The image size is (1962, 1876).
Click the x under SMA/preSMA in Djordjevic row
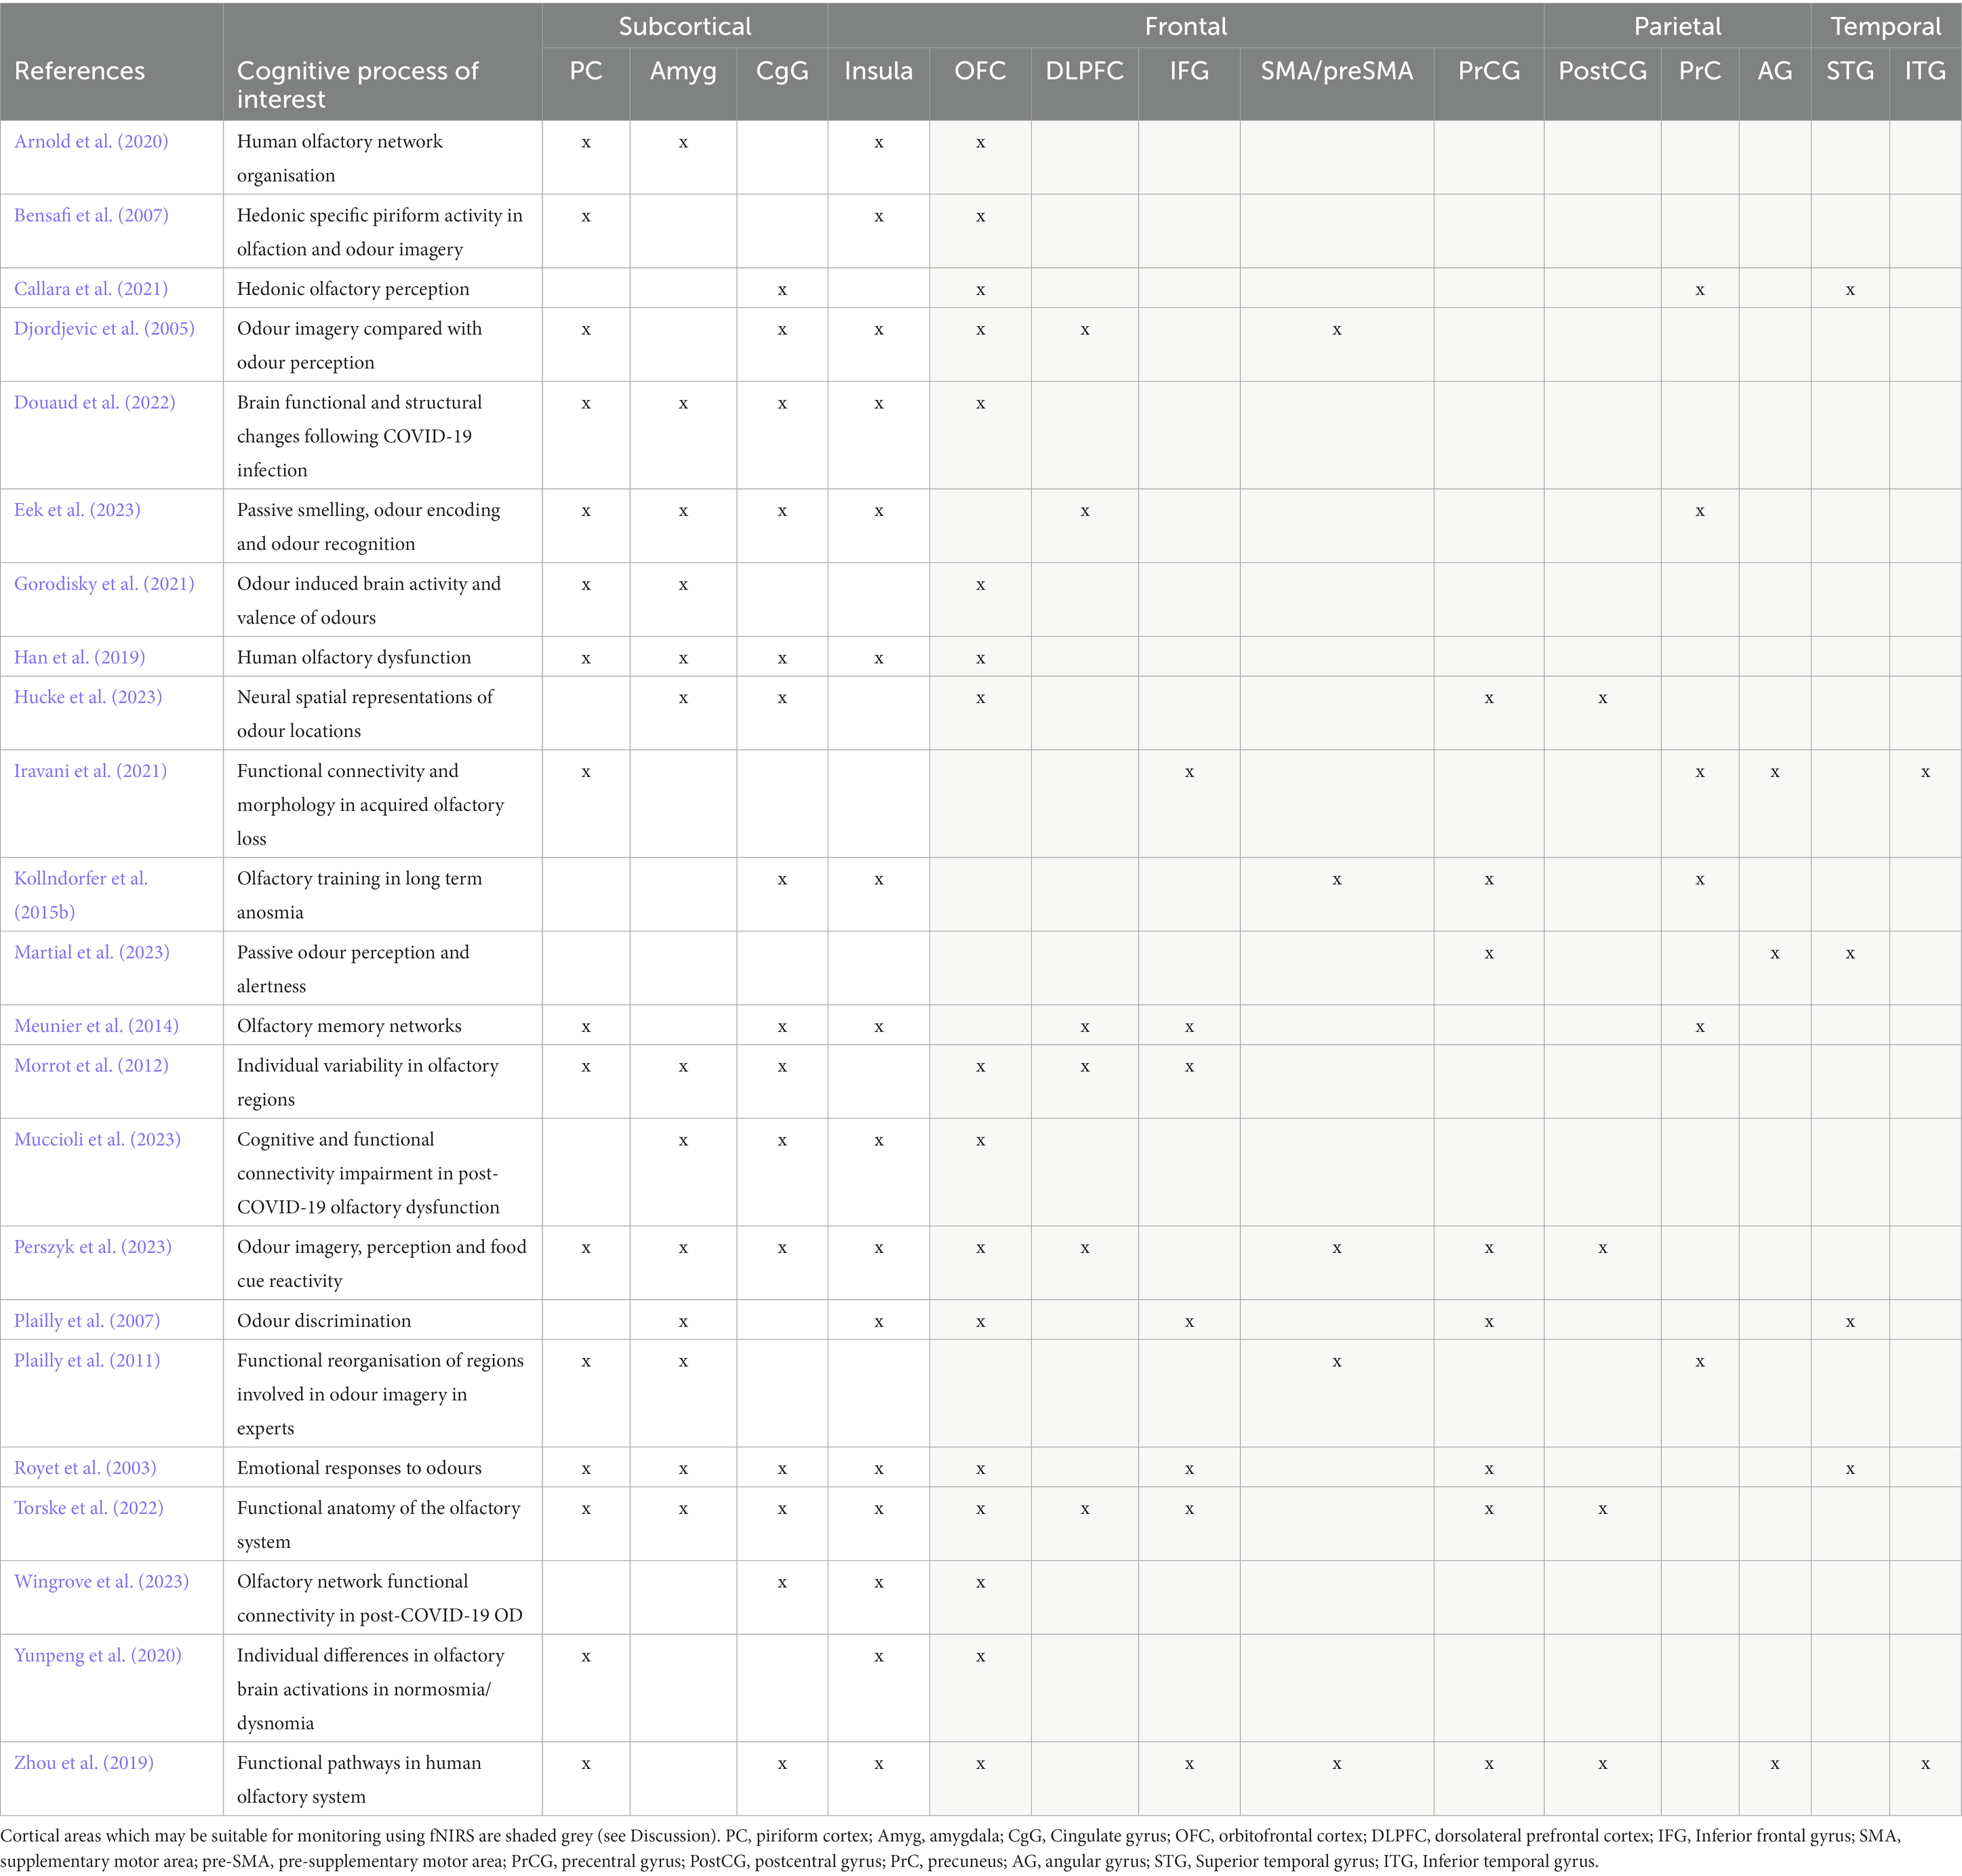point(1337,329)
